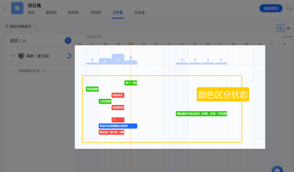This screenshot has height=172, width=294.
Task: Click the back arrow icon
Action: tap(5, 8)
